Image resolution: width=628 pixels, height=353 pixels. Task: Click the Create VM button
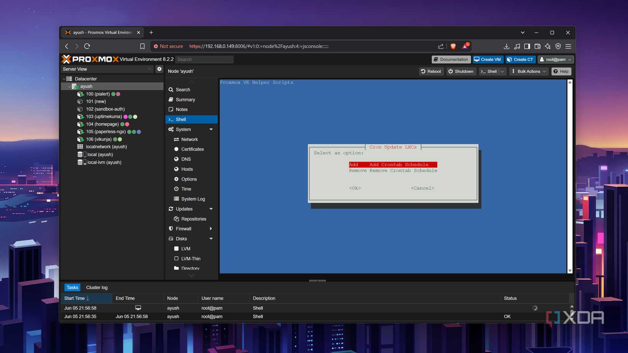(488, 59)
